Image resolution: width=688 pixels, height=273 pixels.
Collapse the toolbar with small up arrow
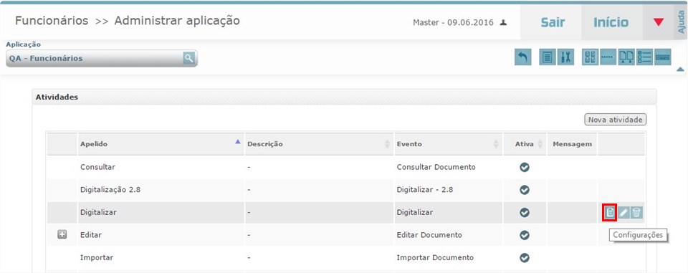point(680,70)
